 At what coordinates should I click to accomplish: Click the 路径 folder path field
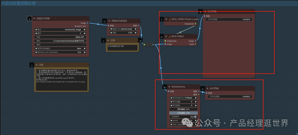(60, 41)
